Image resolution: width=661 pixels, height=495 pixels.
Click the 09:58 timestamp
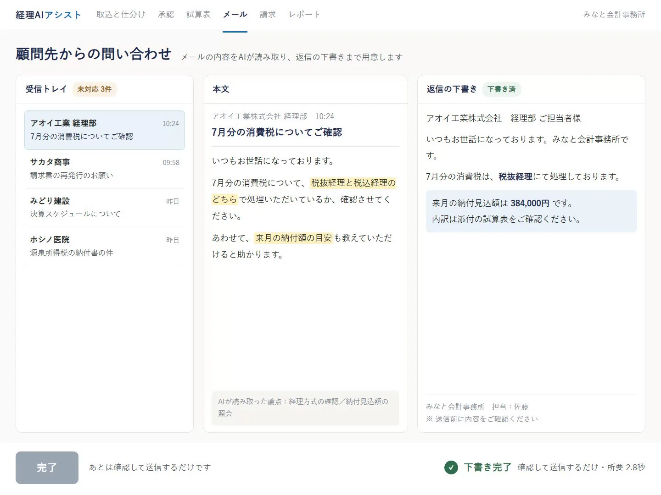[171, 163]
